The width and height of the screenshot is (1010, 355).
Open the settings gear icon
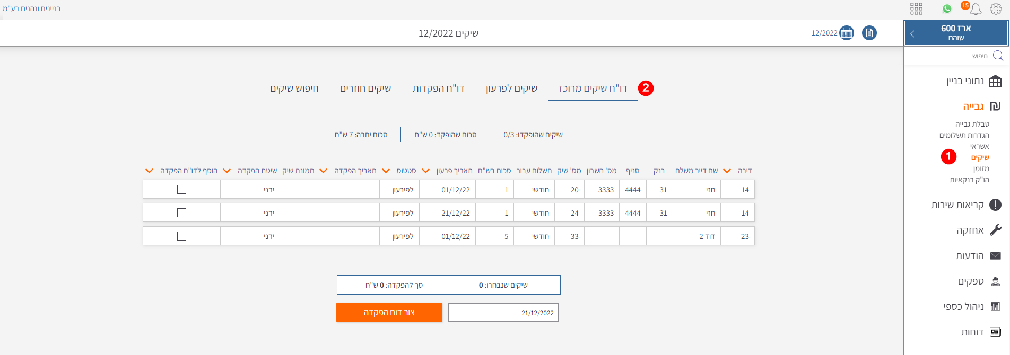[996, 8]
